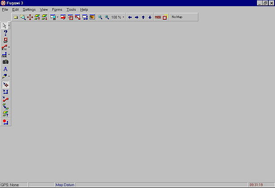Select the arrow pointer tool

tap(5, 26)
